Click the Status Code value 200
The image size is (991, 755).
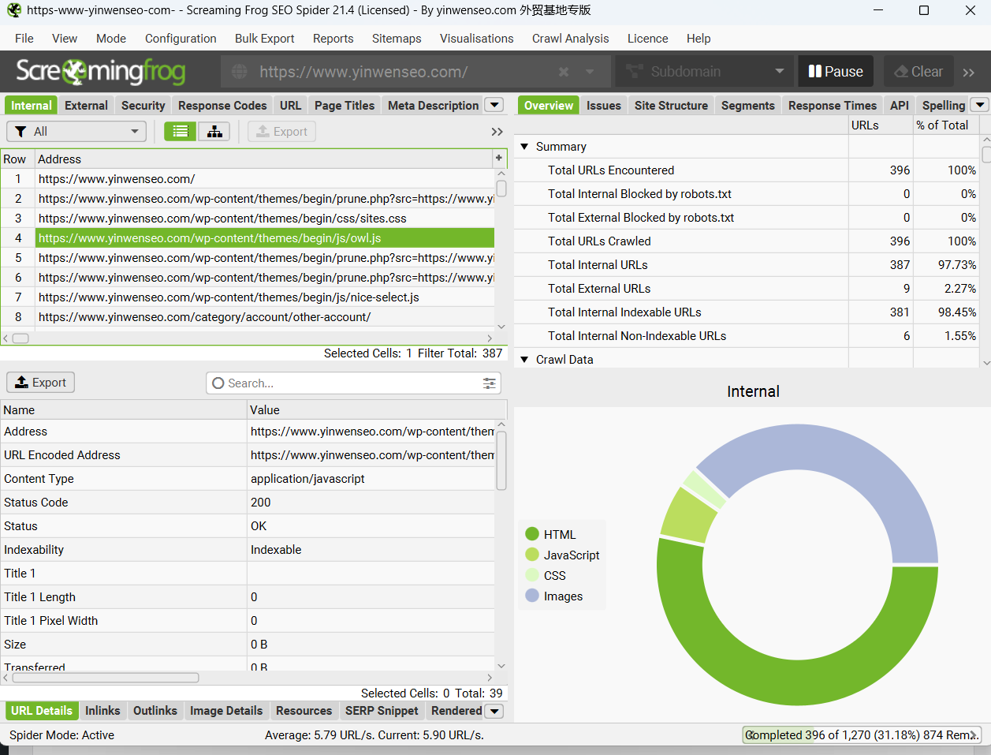tap(260, 503)
